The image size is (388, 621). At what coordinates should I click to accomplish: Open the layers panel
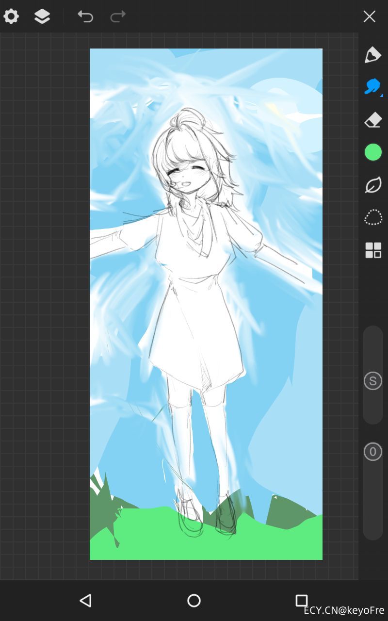coord(42,16)
